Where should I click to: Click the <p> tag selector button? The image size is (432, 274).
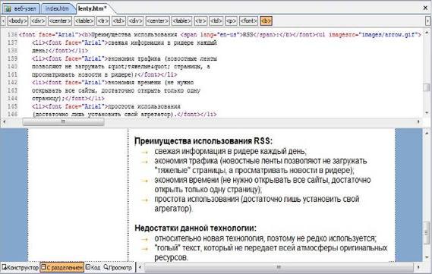click(231, 21)
